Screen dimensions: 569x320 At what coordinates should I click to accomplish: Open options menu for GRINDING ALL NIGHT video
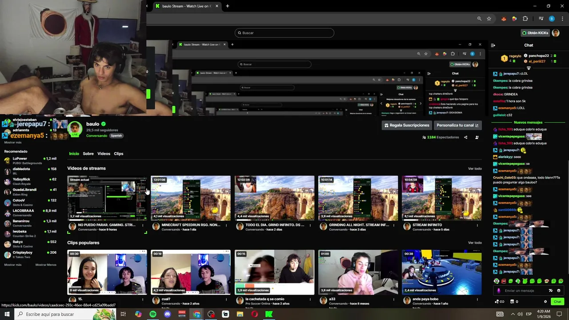pyautogui.click(x=394, y=225)
